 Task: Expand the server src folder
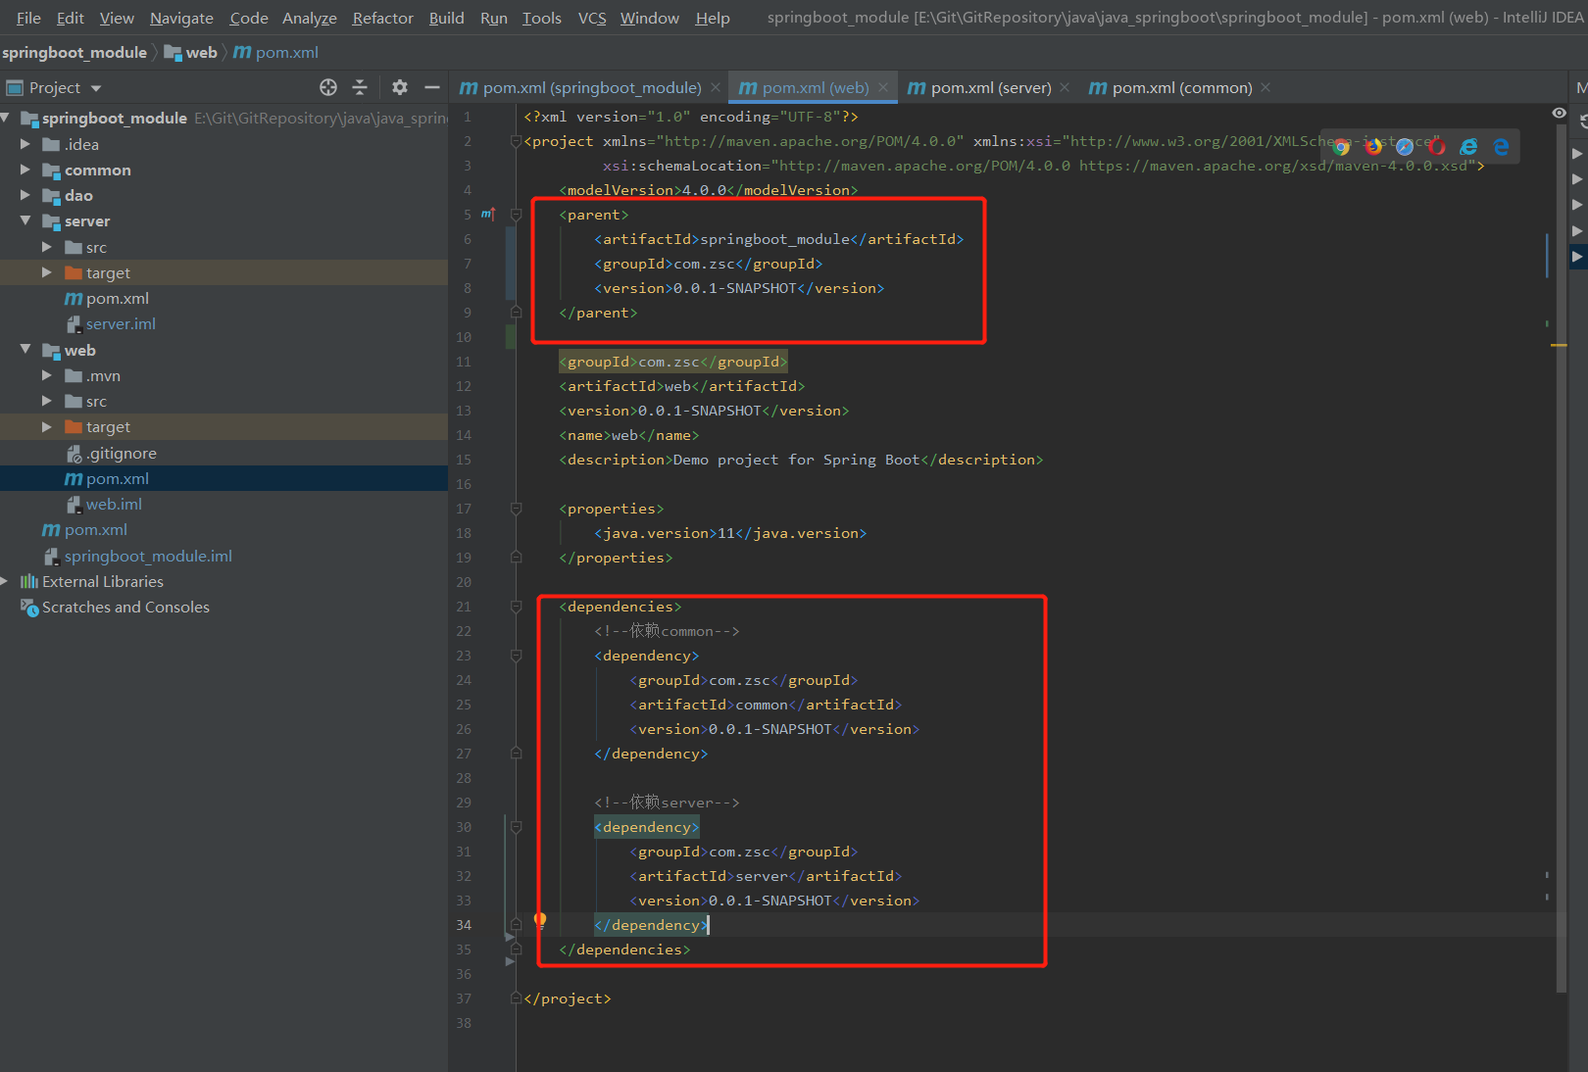pos(46,247)
